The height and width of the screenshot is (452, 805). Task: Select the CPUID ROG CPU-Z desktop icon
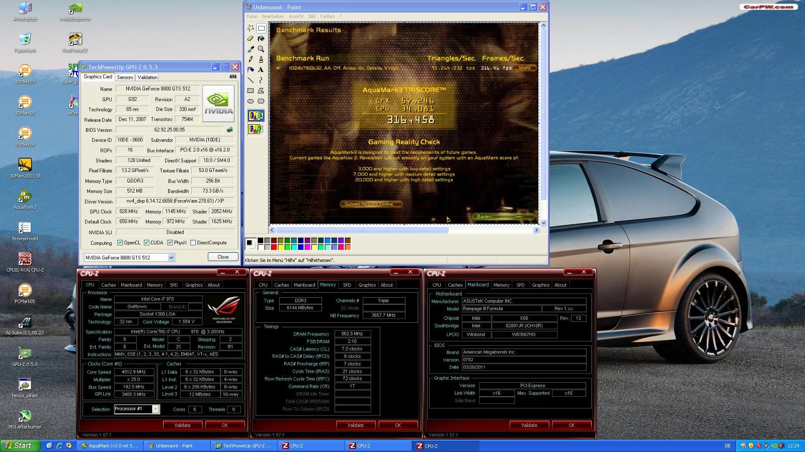25,262
